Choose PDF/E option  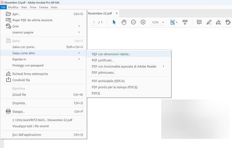click(x=129, y=93)
